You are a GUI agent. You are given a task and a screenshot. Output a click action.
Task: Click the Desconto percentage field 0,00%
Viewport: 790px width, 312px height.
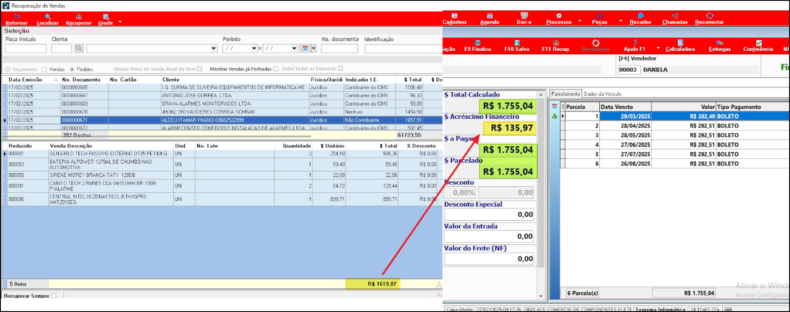pos(460,193)
